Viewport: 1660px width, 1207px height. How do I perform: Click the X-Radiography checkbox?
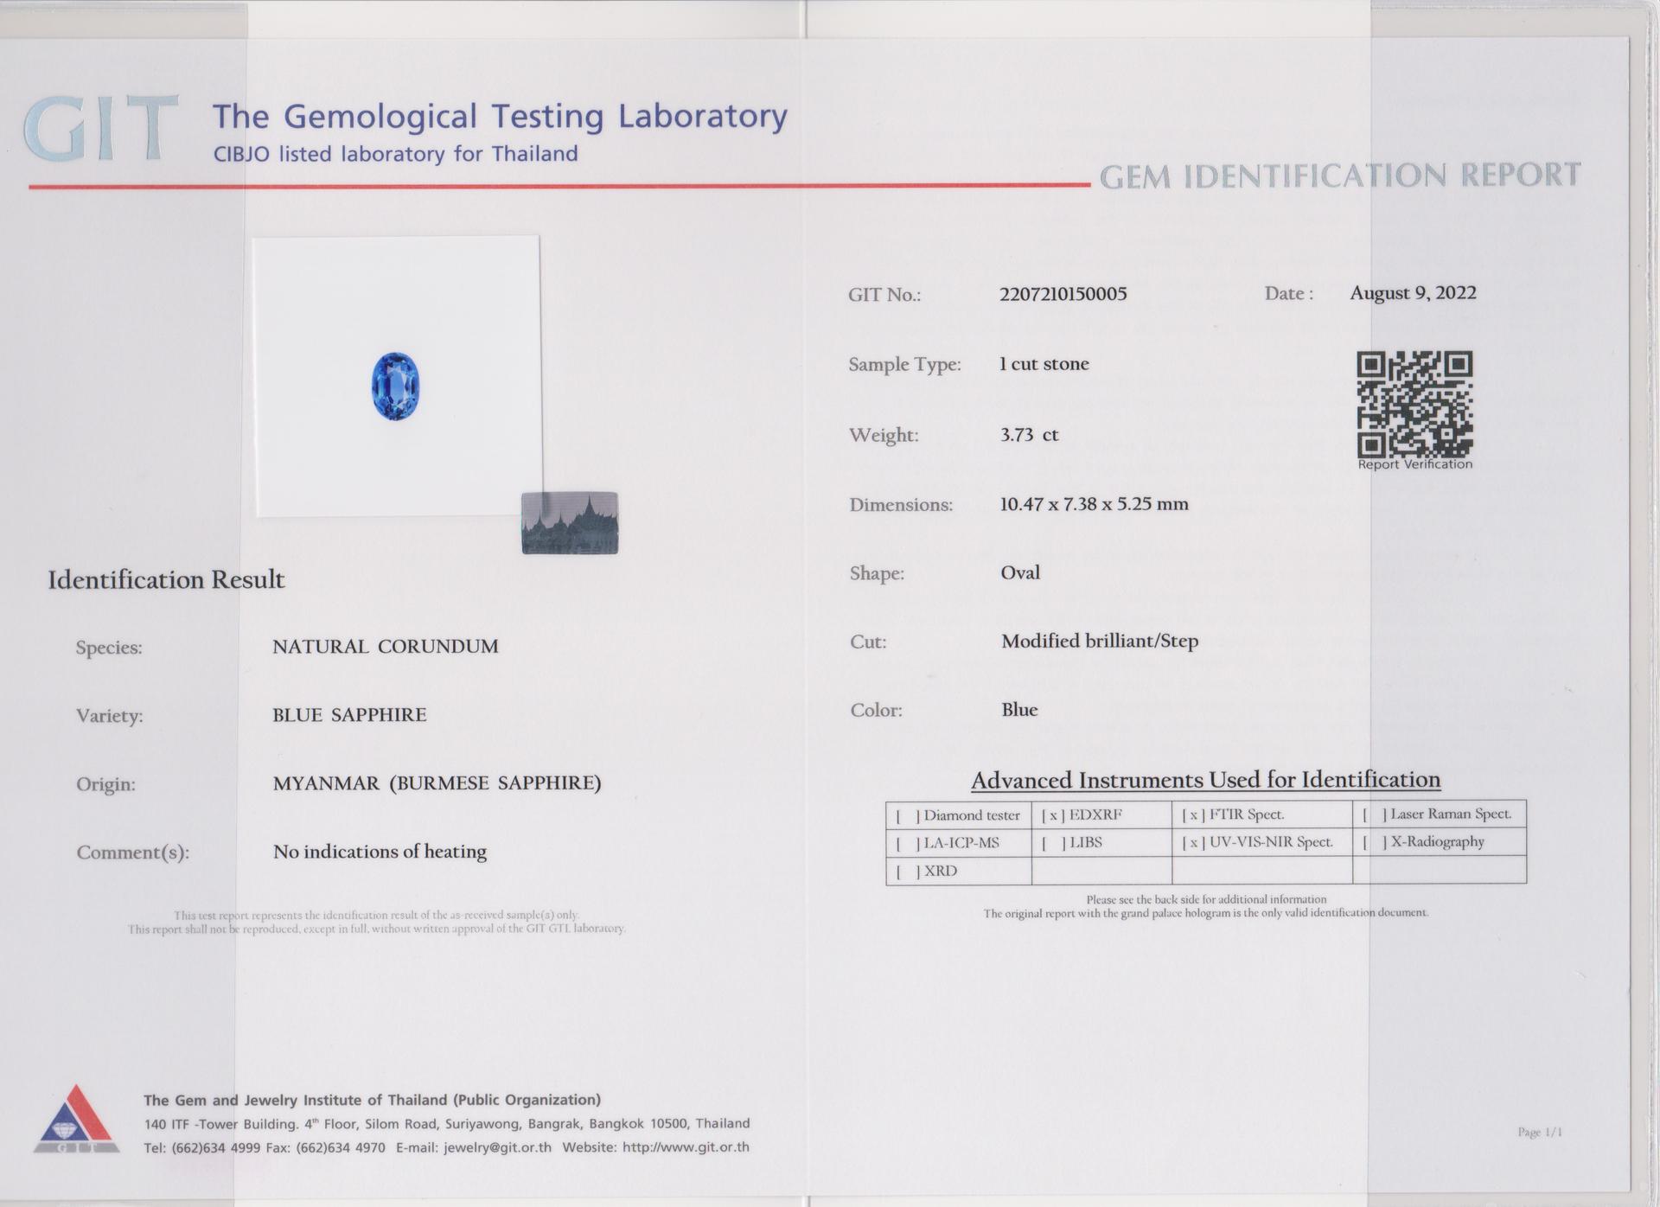[x=1375, y=842]
